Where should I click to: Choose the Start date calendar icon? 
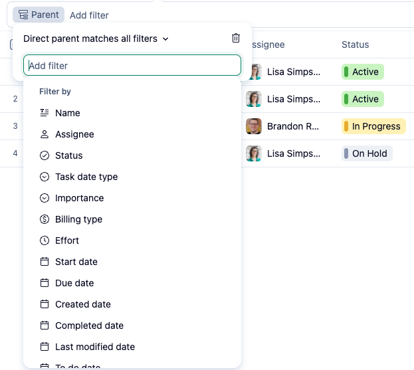pyautogui.click(x=45, y=262)
